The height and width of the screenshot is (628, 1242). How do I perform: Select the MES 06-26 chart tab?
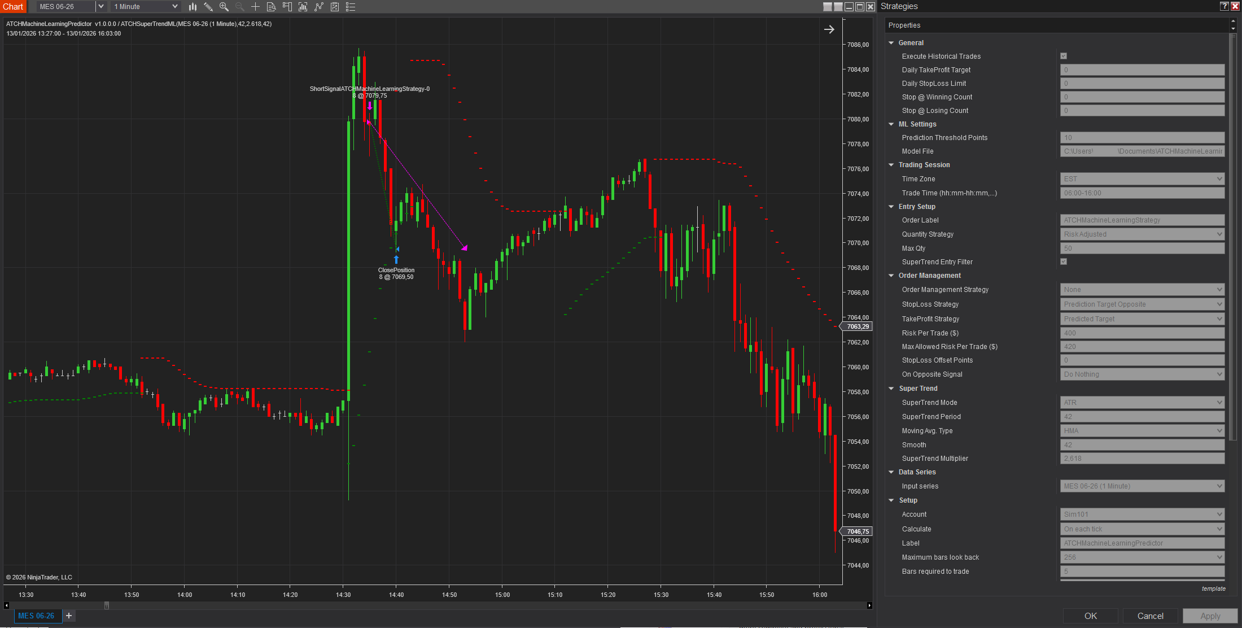(x=36, y=616)
